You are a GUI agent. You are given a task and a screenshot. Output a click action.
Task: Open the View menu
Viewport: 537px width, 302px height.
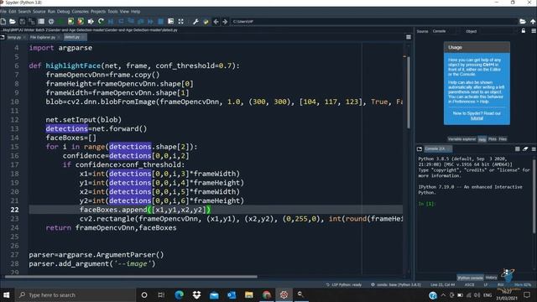point(124,11)
